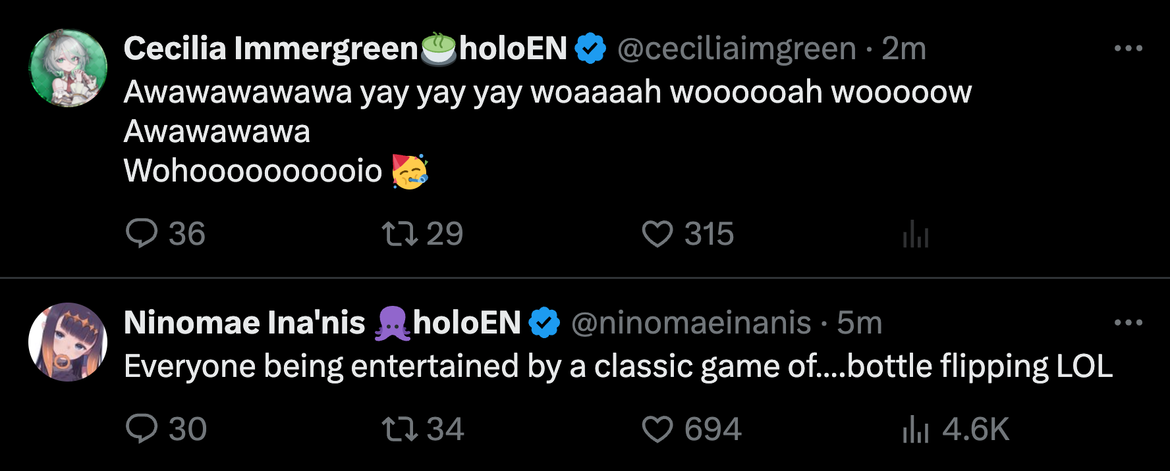Open Ninomae Ina'nis's profile avatar

(68, 342)
